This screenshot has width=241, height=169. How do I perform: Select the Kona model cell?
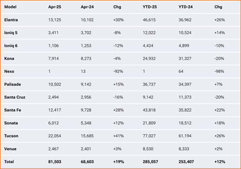(9, 59)
